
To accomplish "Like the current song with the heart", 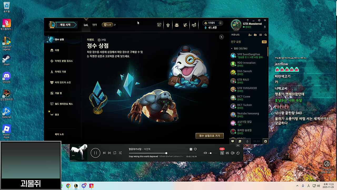I will coord(195,149).
